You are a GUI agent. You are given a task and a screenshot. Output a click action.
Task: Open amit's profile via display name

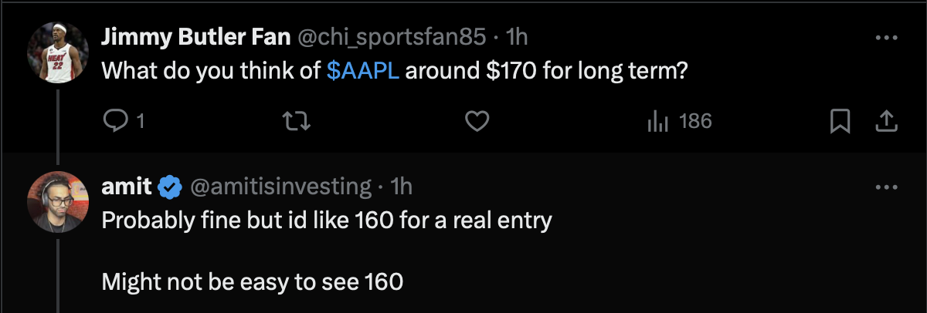pos(126,187)
